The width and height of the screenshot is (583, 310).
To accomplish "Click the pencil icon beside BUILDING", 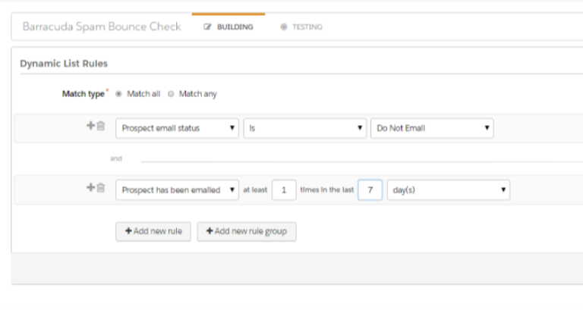I will 207,27.
